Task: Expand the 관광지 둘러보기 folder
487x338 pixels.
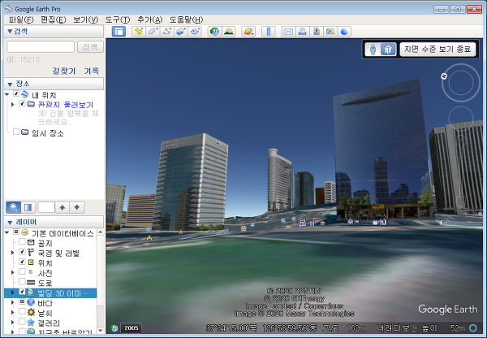Action: (13, 104)
